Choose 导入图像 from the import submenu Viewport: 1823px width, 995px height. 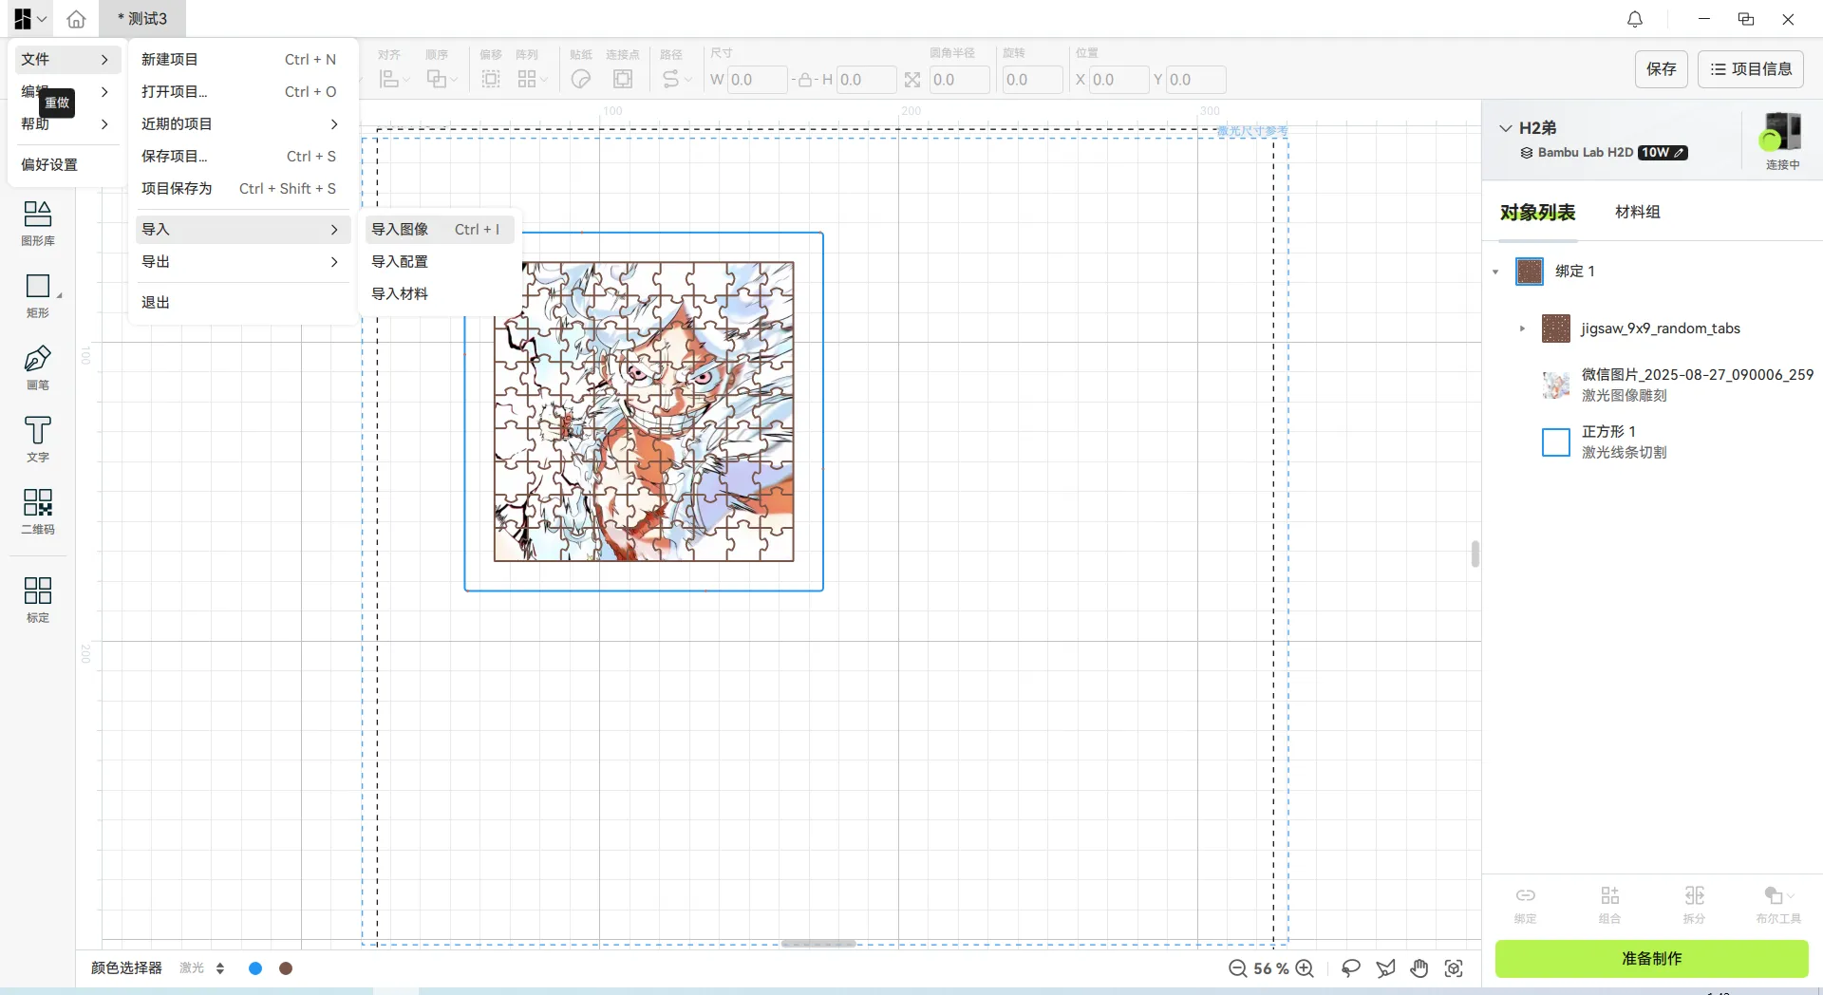[x=400, y=229]
